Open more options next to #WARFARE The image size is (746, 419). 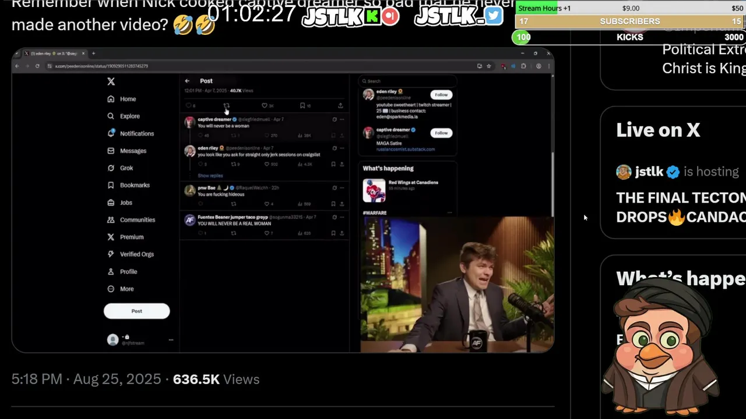coord(449,213)
